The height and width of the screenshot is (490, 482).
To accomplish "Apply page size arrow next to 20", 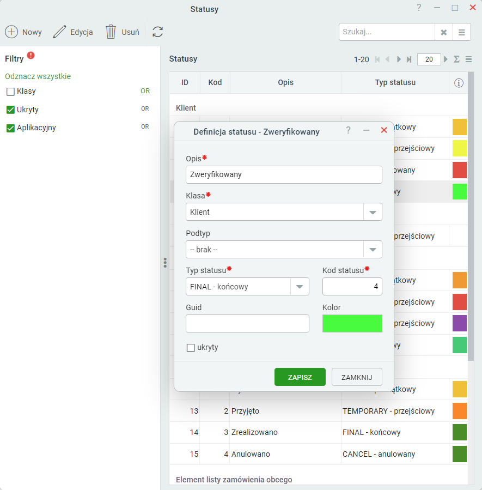I will 446,59.
